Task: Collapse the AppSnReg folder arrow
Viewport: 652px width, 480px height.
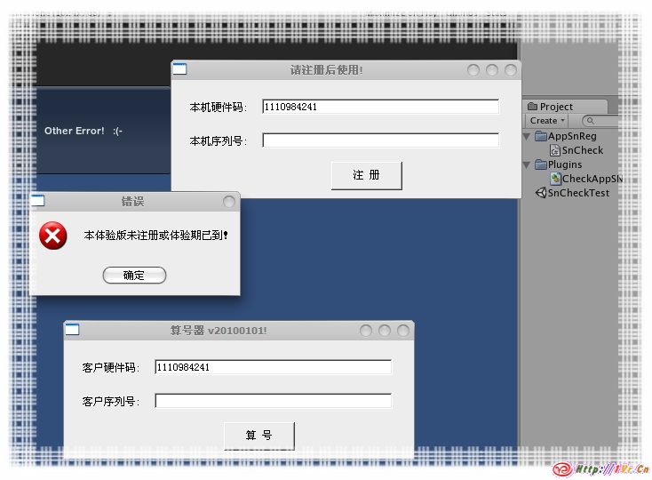Action: click(x=527, y=136)
